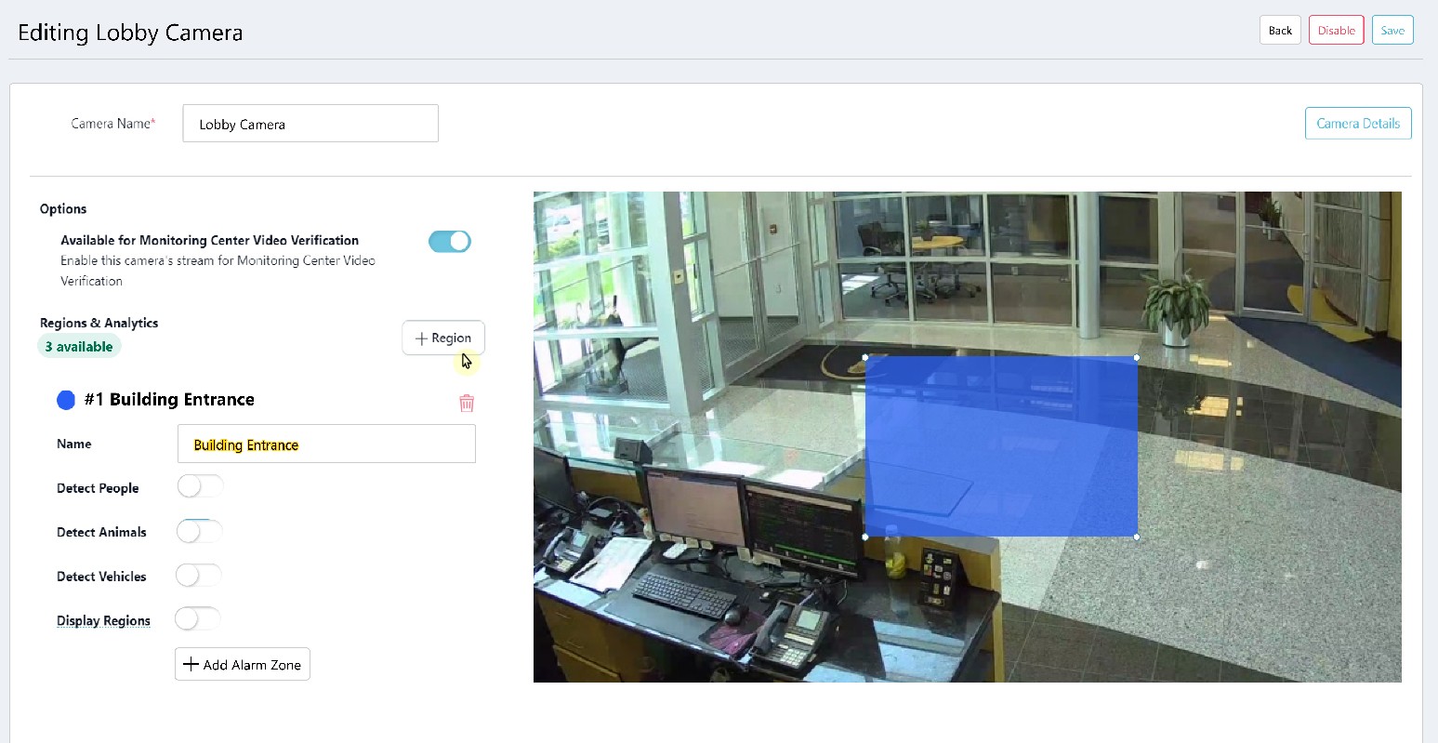Screen dimensions: 1438x743
Task: Focus the region Name input field
Action: [x=326, y=444]
